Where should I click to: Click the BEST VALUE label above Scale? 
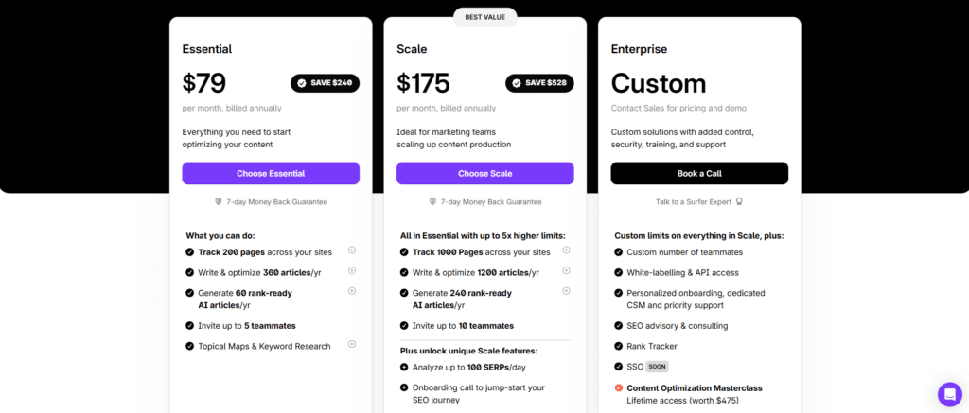tap(485, 17)
